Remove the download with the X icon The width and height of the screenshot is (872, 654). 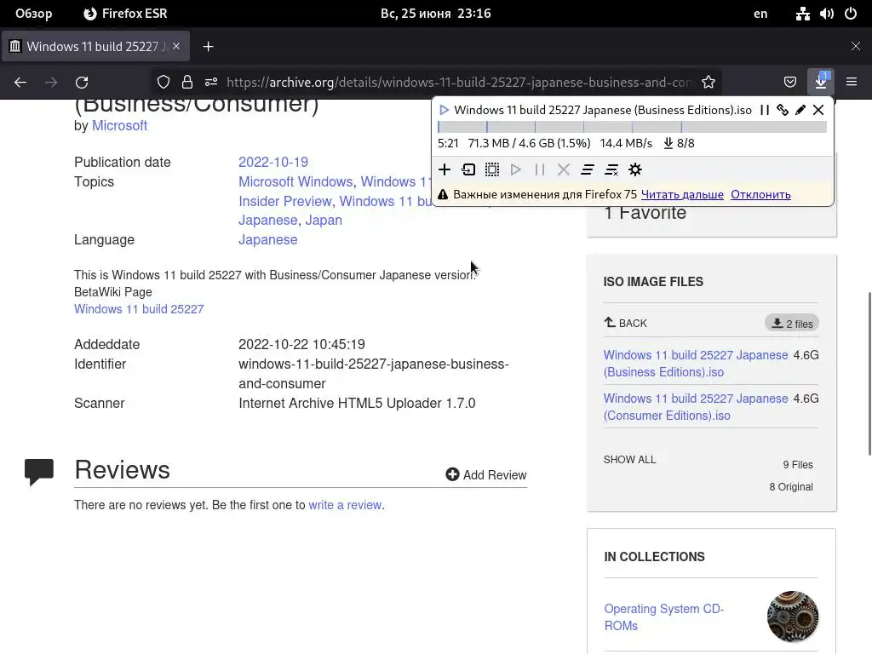tap(818, 110)
